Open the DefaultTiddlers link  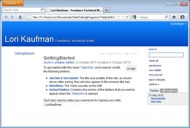click(59, 90)
